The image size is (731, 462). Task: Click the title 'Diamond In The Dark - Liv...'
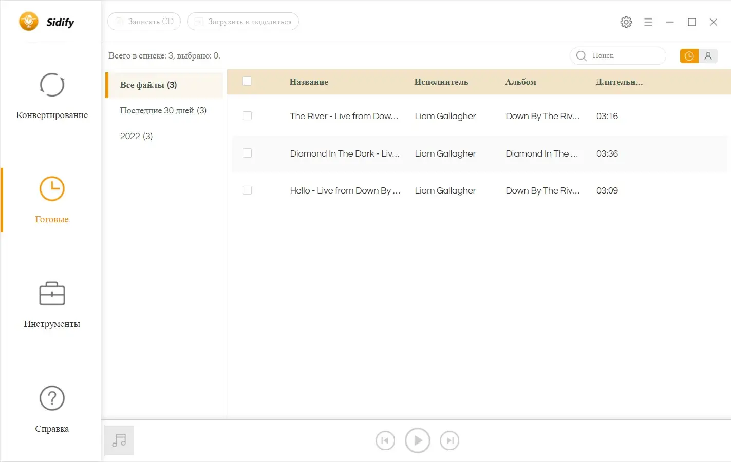point(345,153)
